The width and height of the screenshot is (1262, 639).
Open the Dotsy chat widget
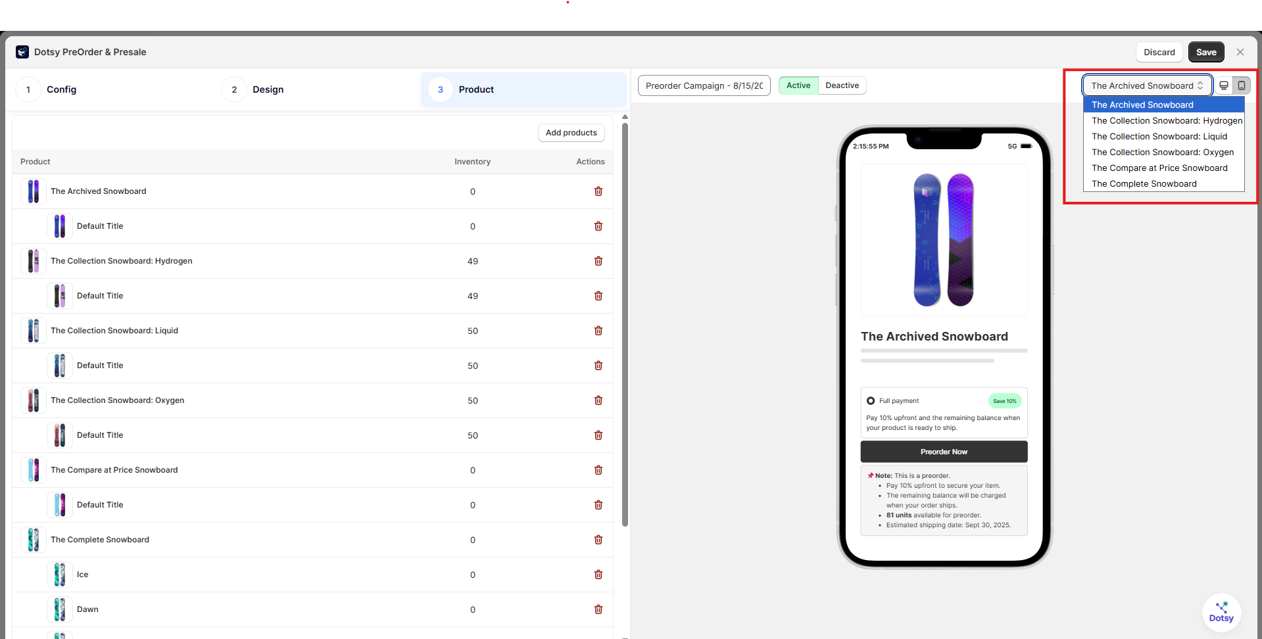click(x=1221, y=613)
